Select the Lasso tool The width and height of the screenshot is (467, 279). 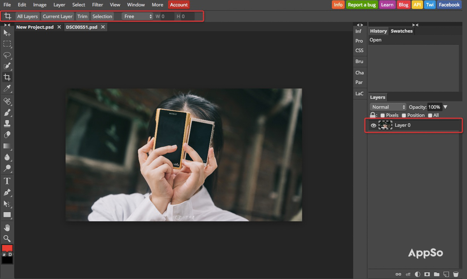[x=7, y=55]
